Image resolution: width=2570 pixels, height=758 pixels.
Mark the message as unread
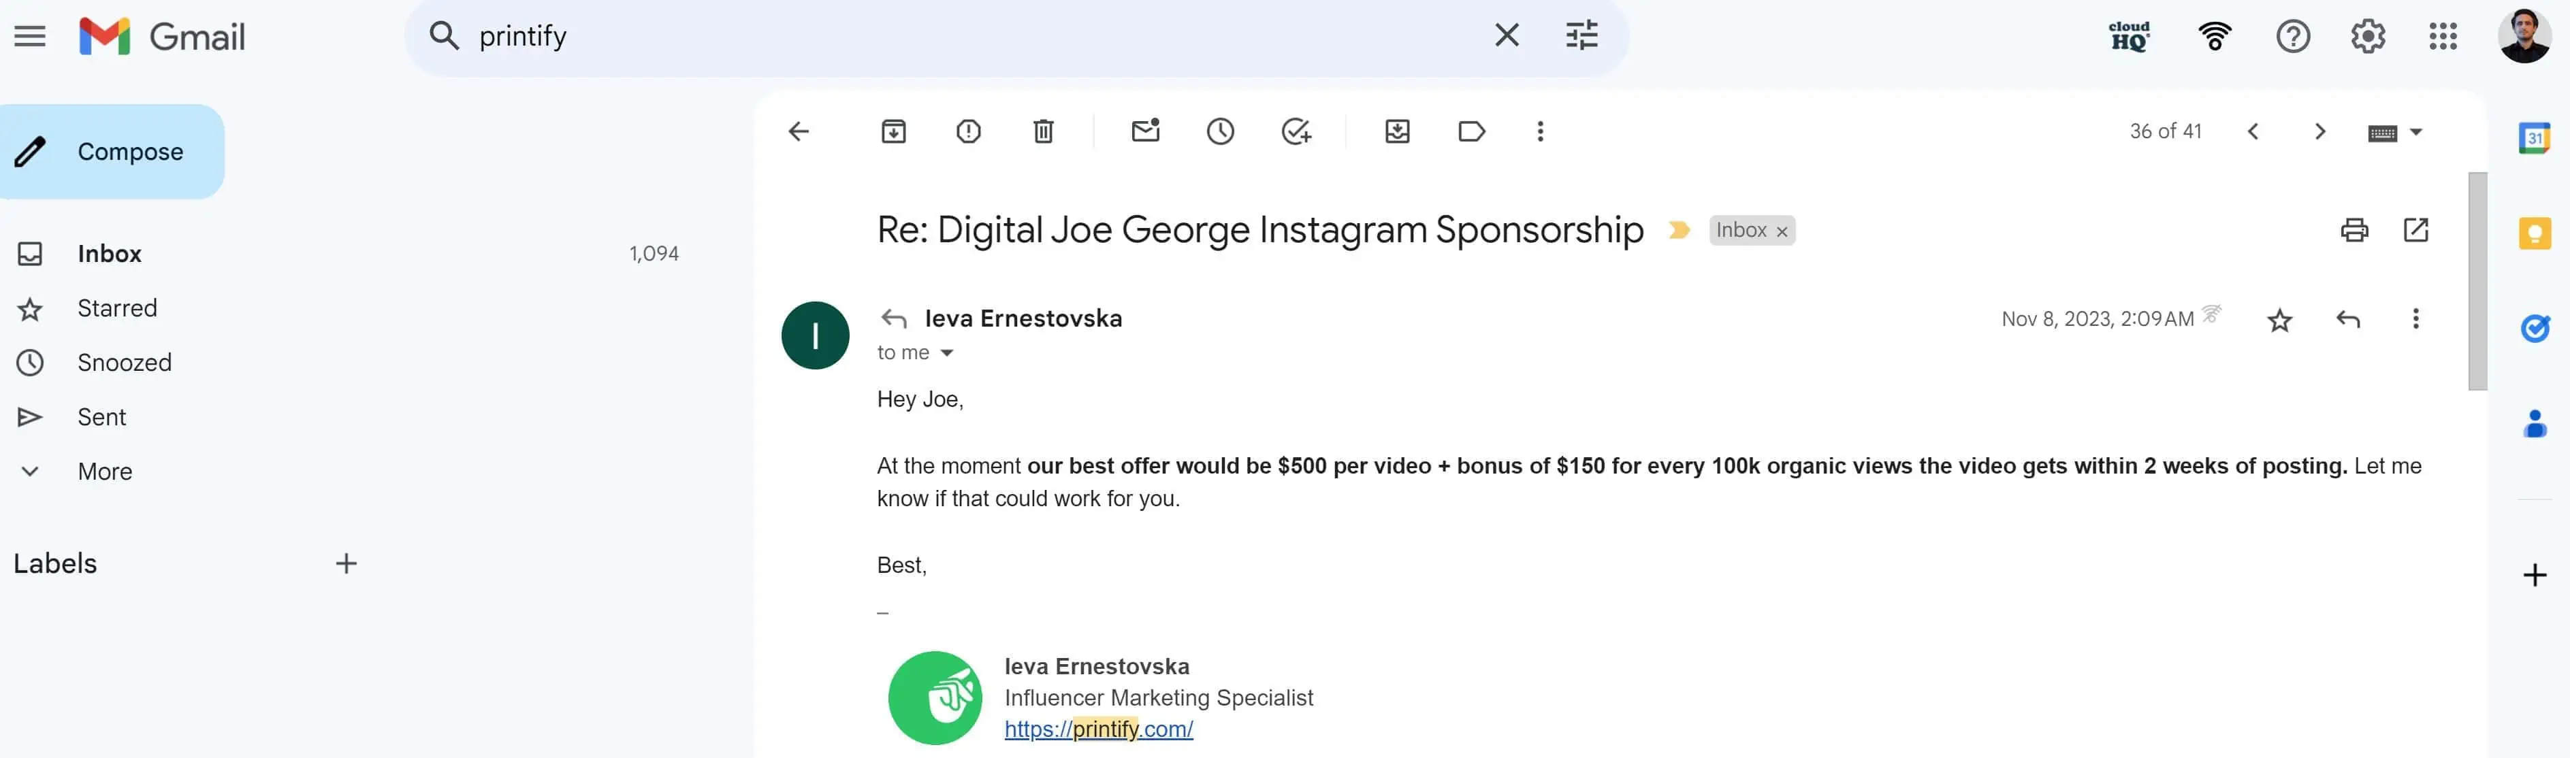(x=1145, y=131)
